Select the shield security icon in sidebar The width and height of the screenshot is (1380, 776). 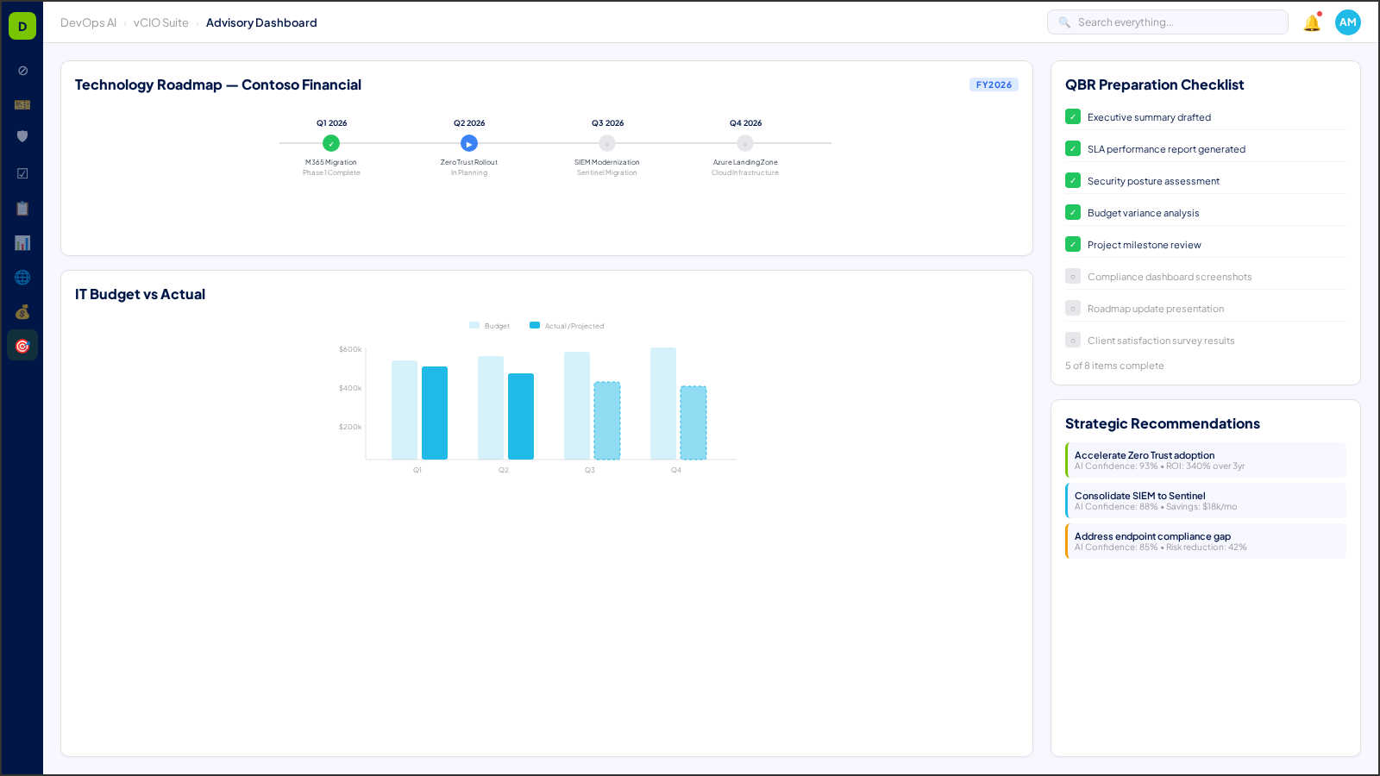(x=22, y=136)
